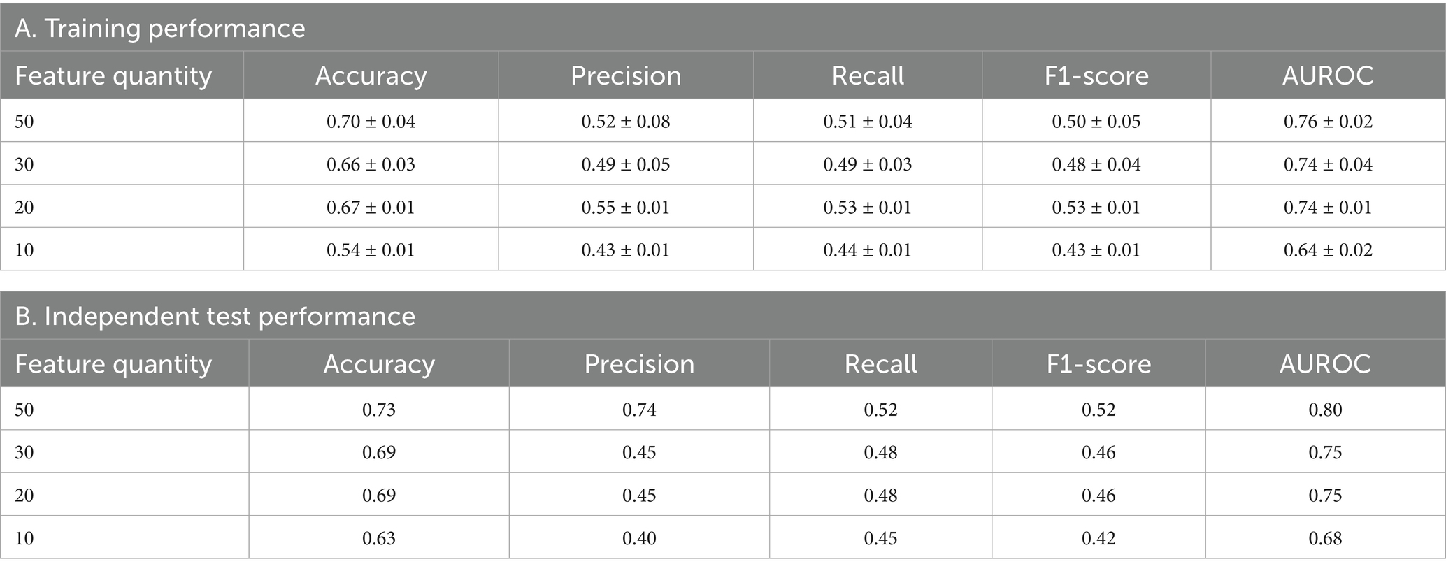Click the test precision value 0.74

pos(639,410)
